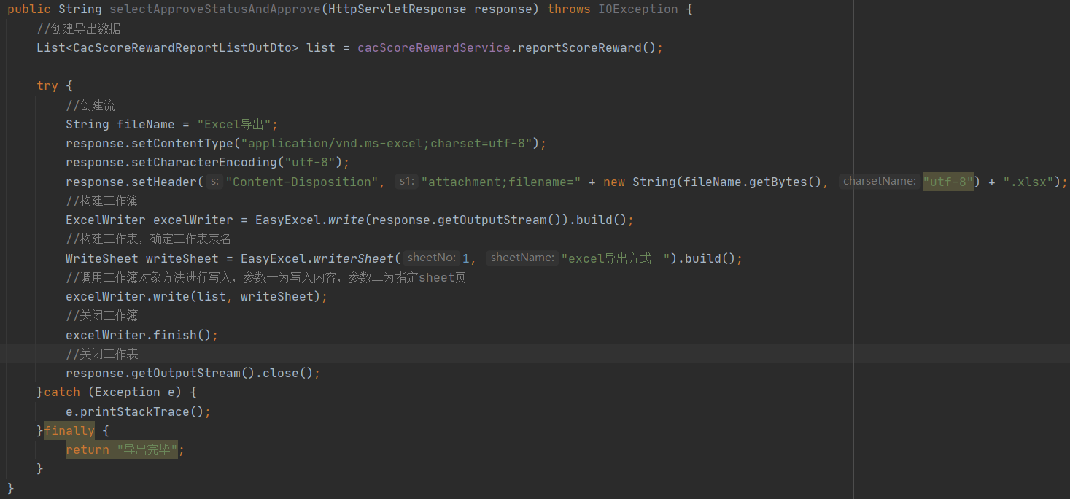Click the "Content-Disposition" string

pyautogui.click(x=302, y=182)
